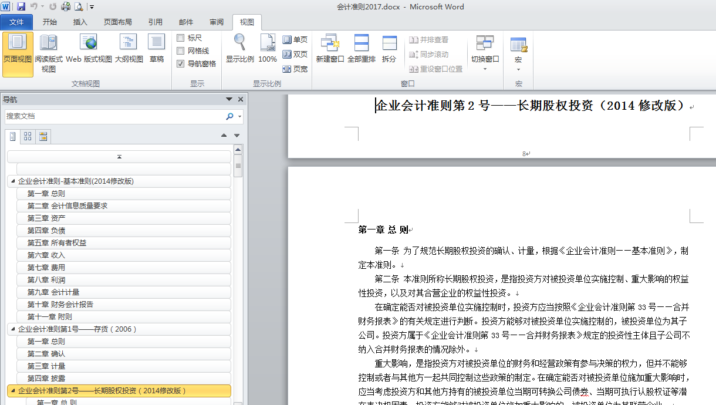This screenshot has height=405, width=716.
Task: Click the 搜索文档 search field
Action: pos(114,116)
